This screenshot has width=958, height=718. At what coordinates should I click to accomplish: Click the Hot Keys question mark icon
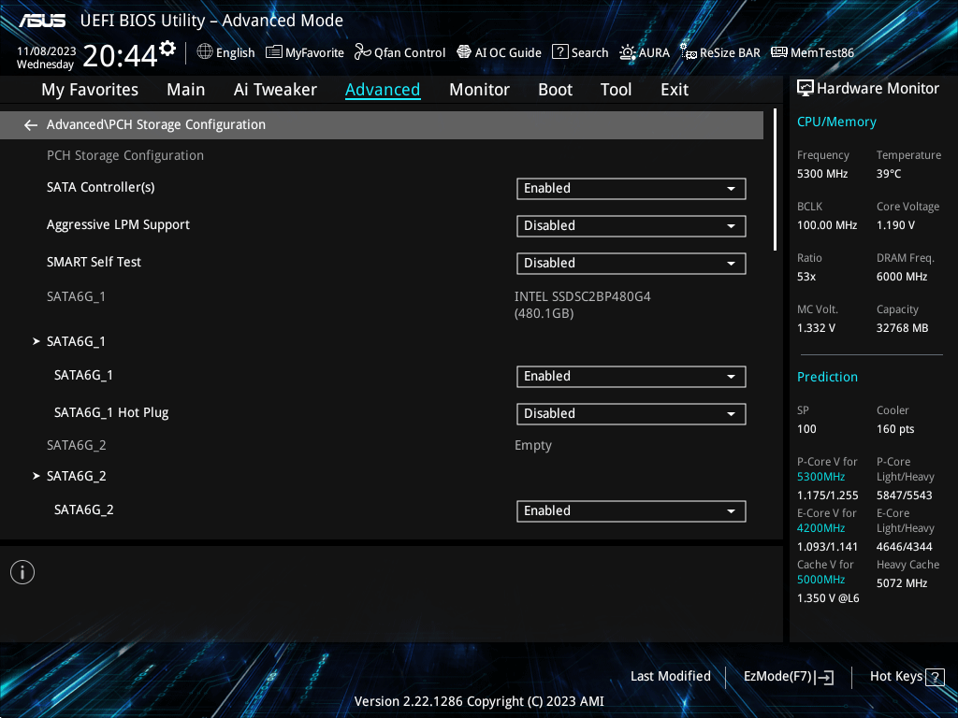point(935,677)
